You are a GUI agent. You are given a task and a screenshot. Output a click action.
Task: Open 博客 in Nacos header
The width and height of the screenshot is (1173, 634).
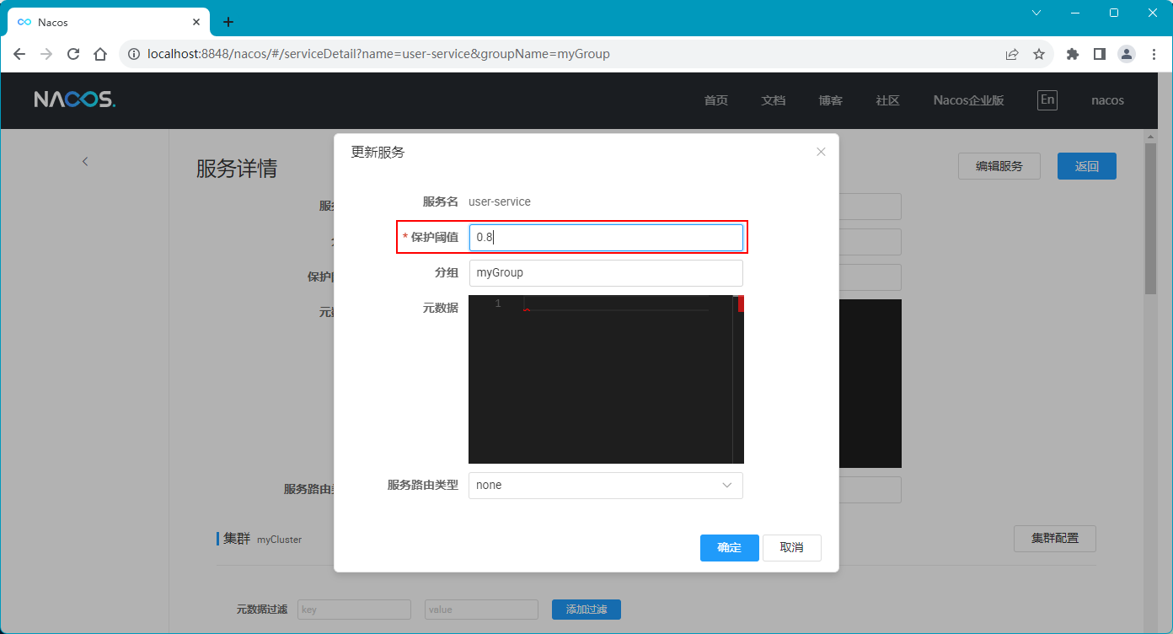pyautogui.click(x=831, y=100)
